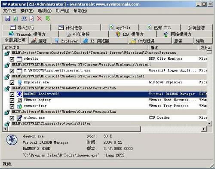Image resolution: width=215 pixels, height=169 pixels.
Task: Click registry icon beside HKCU CurrentVersion\Run key
Action: 7,112
